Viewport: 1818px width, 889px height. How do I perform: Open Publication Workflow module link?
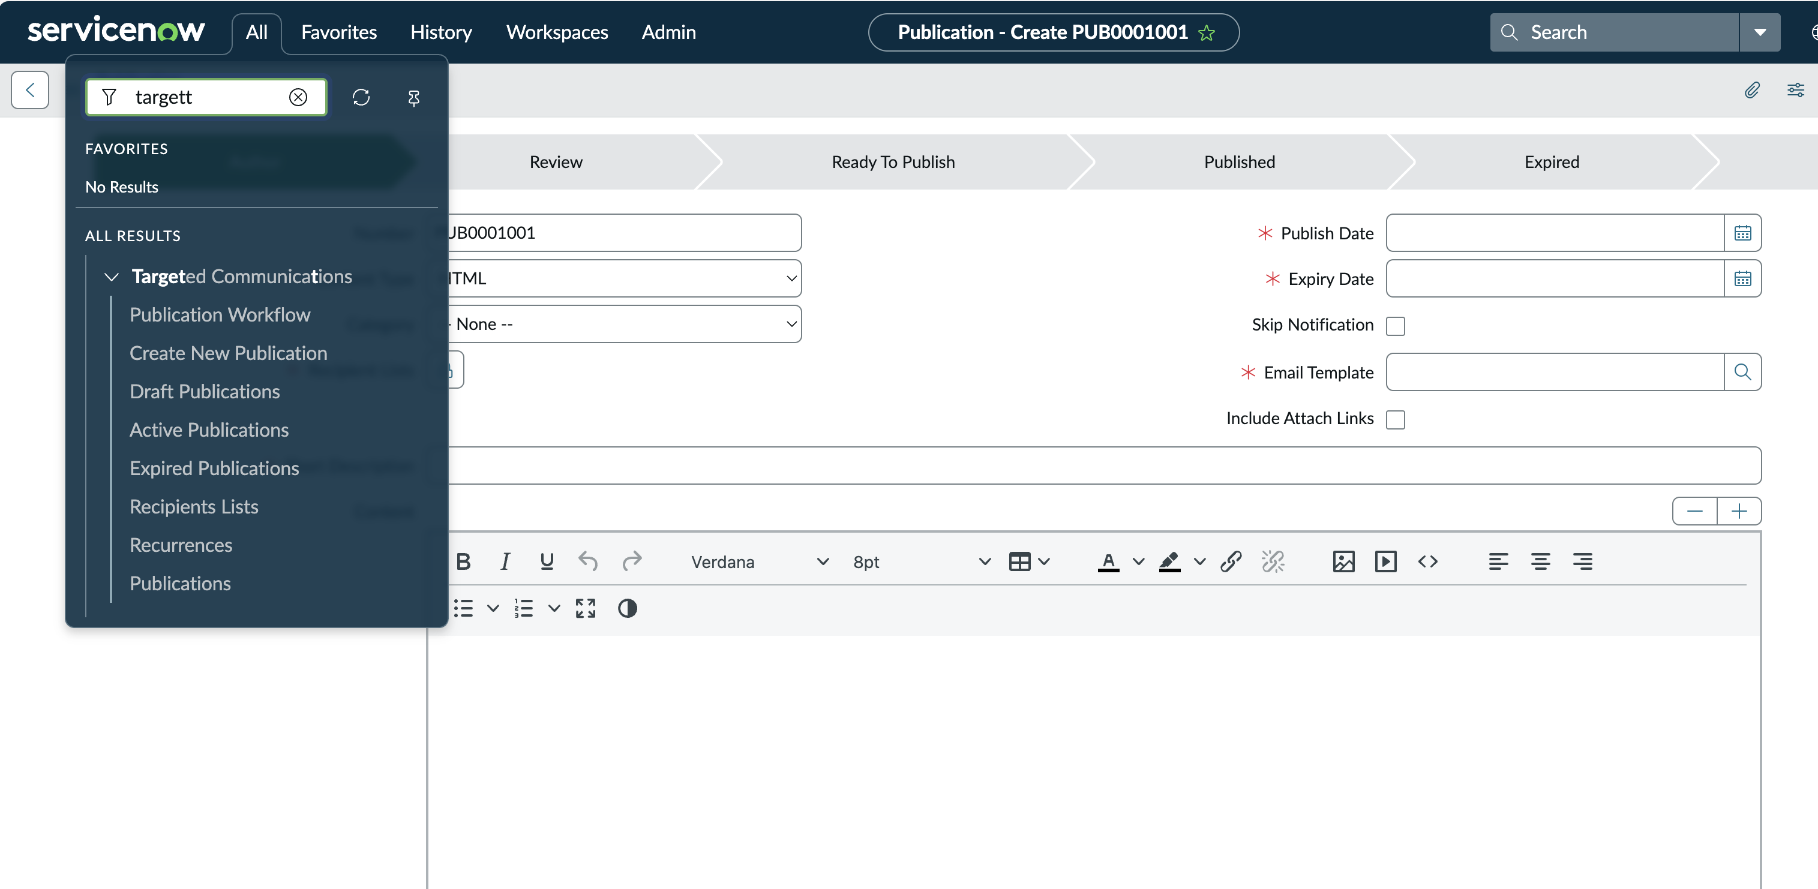[220, 315]
